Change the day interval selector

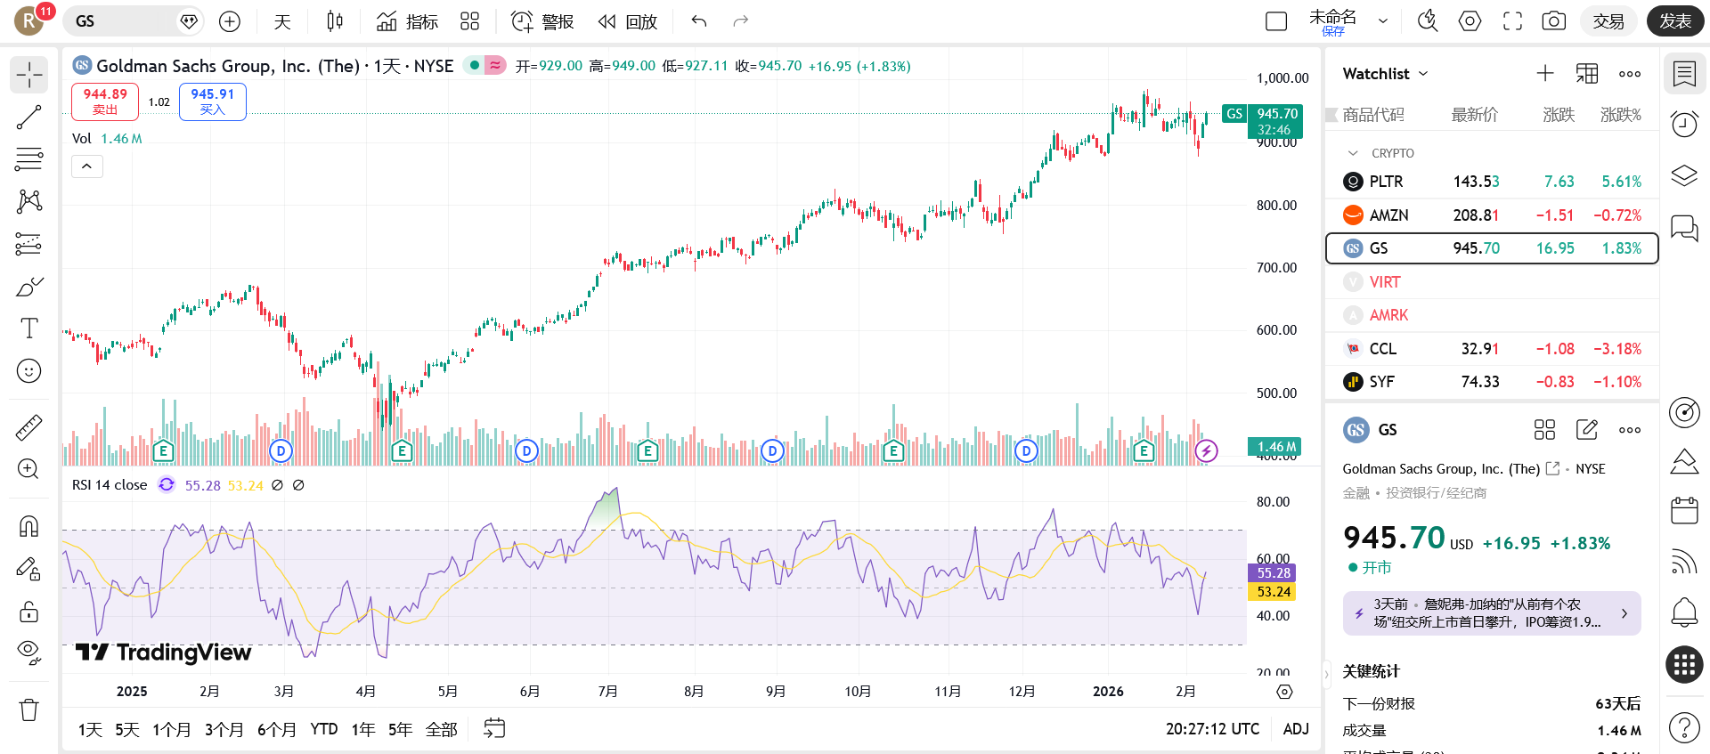coord(282,21)
